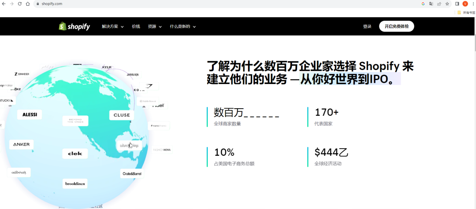
Task: Select the Culture Kings brand logo card
Action: [129, 145]
